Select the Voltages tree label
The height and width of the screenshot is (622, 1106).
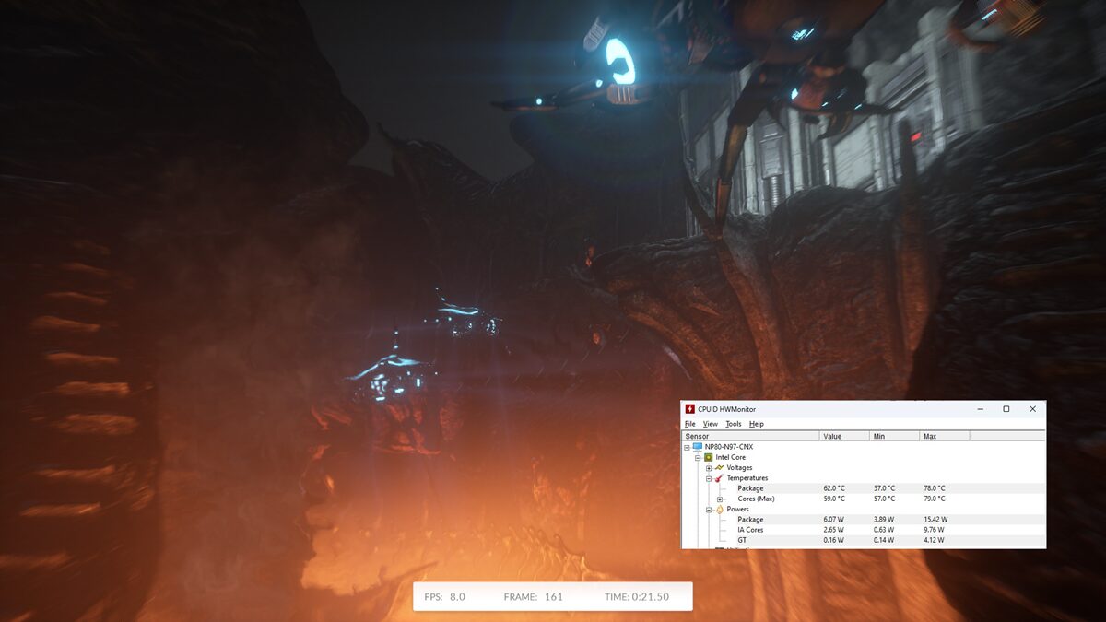tap(739, 468)
